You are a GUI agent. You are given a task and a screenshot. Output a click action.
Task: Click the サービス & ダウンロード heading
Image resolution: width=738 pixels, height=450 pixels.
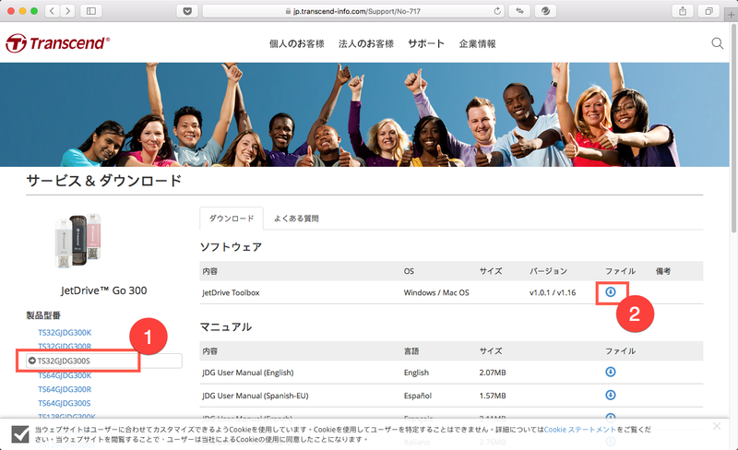pos(104,181)
